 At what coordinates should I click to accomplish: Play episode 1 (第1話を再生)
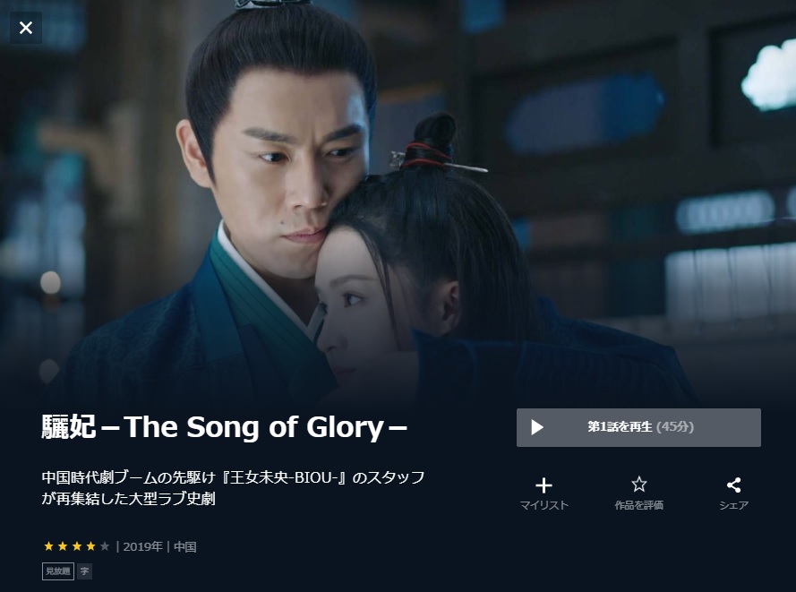pos(638,427)
